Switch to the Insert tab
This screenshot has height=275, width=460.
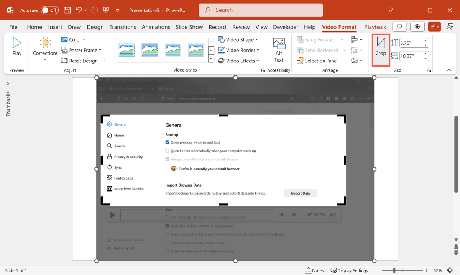click(55, 27)
